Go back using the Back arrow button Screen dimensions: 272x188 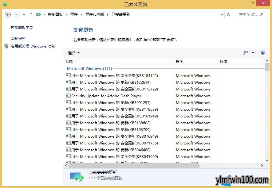pos(8,15)
